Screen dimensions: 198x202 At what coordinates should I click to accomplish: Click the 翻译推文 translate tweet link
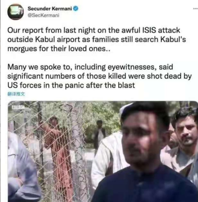(16, 94)
